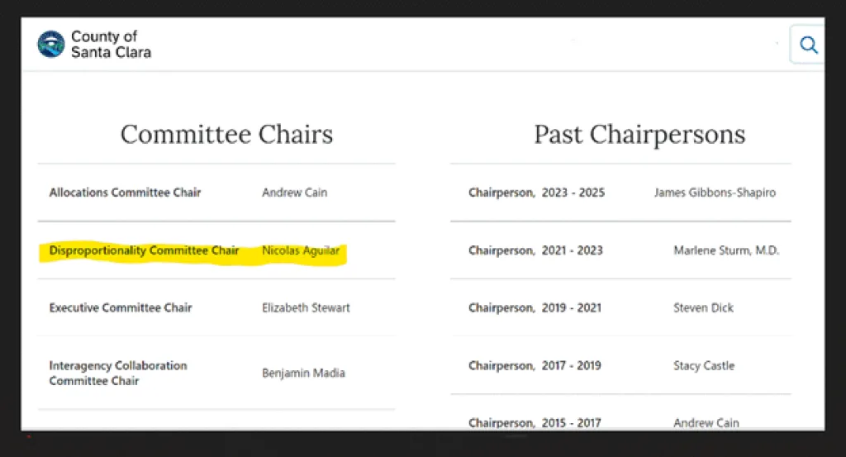Click Andrew Cain under Committee Chairs
This screenshot has height=457, width=846.
coord(294,193)
